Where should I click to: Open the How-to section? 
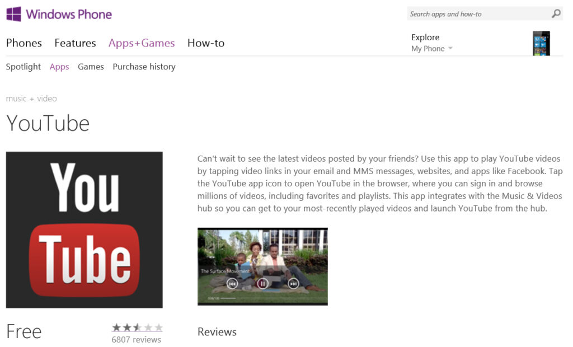(x=206, y=43)
